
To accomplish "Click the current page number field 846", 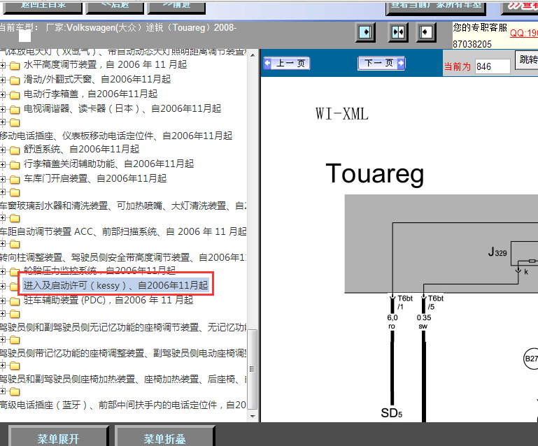I will coord(493,66).
